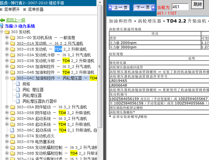Screen dimensions: 209x160
Task: Open the 涡轮增压器 page
Action: point(32,95)
